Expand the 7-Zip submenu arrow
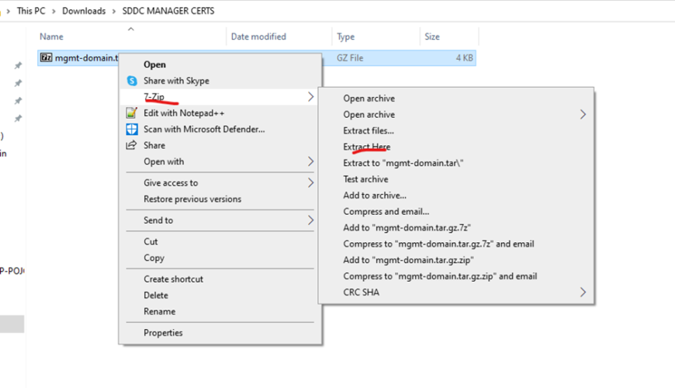 (310, 97)
